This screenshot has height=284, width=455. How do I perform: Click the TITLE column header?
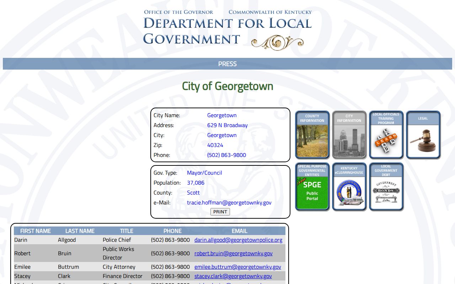pos(127,231)
